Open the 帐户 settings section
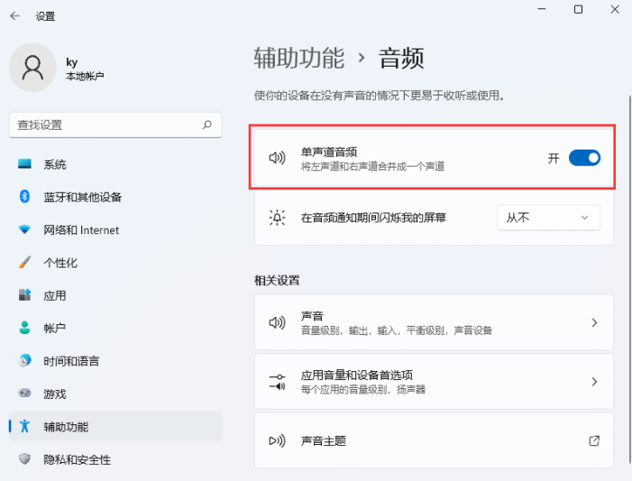The image size is (632, 481). point(54,329)
